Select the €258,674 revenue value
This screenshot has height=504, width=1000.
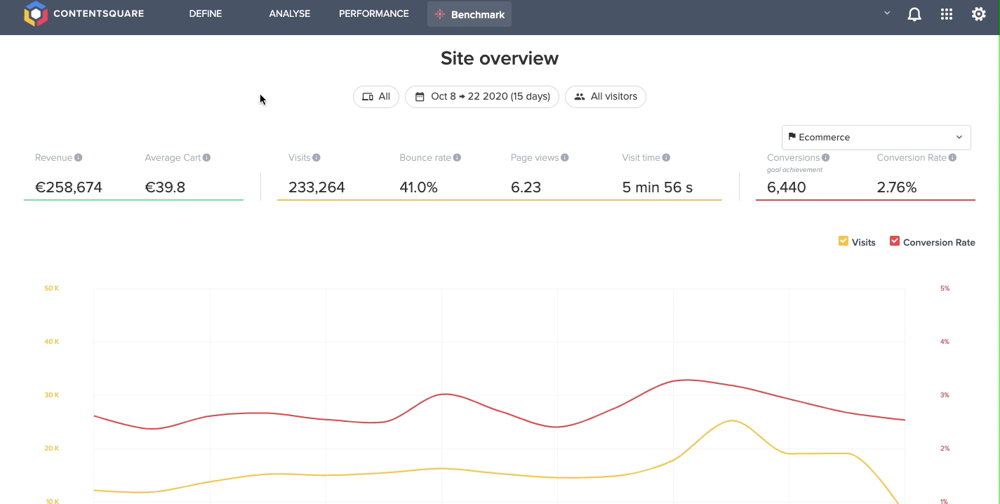click(69, 187)
